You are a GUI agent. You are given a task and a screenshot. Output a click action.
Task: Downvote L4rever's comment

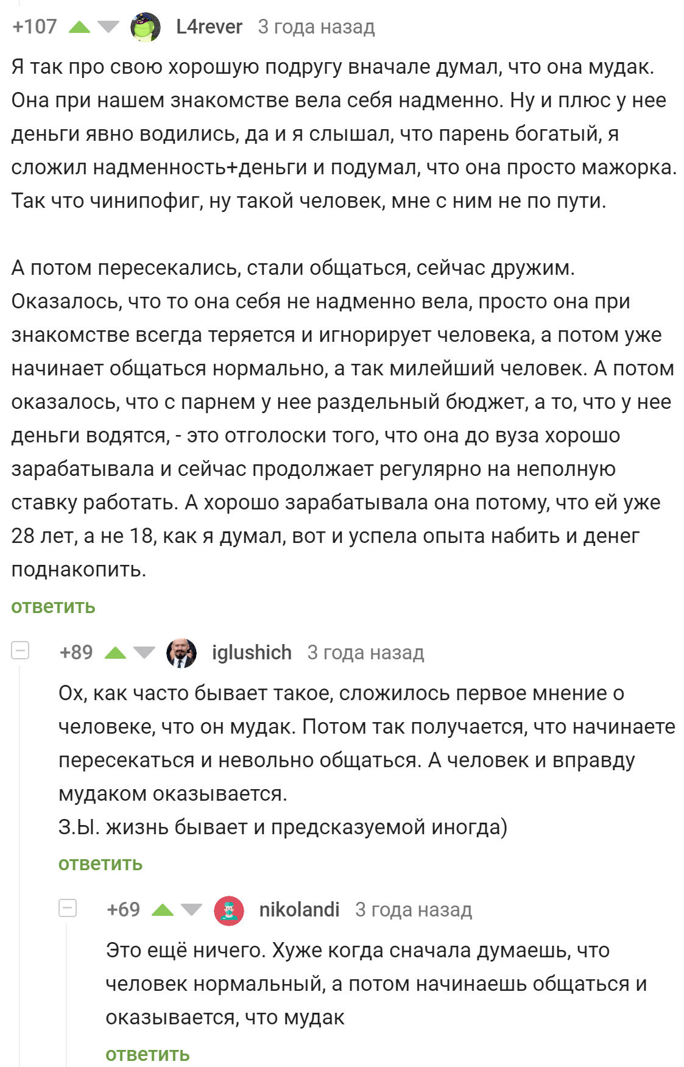tap(108, 27)
